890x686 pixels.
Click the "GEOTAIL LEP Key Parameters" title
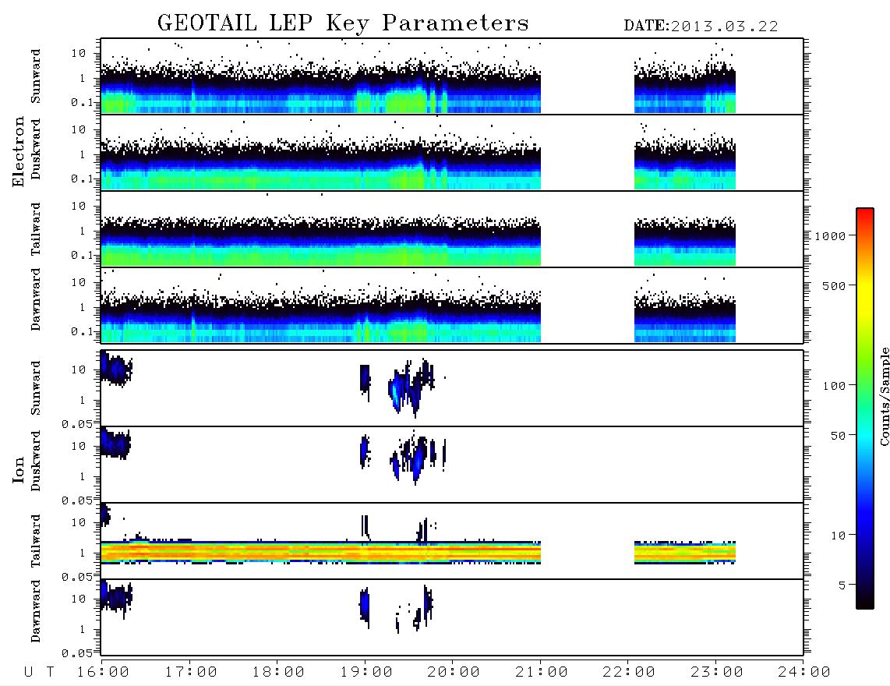[343, 23]
